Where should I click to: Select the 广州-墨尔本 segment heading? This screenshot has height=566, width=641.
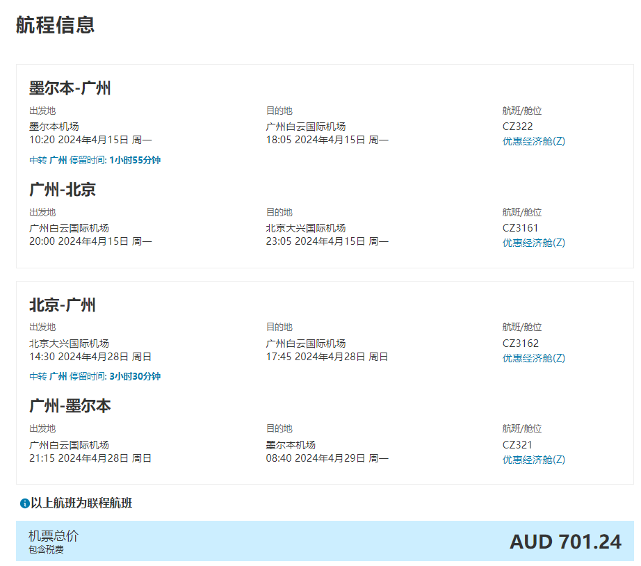(x=70, y=406)
